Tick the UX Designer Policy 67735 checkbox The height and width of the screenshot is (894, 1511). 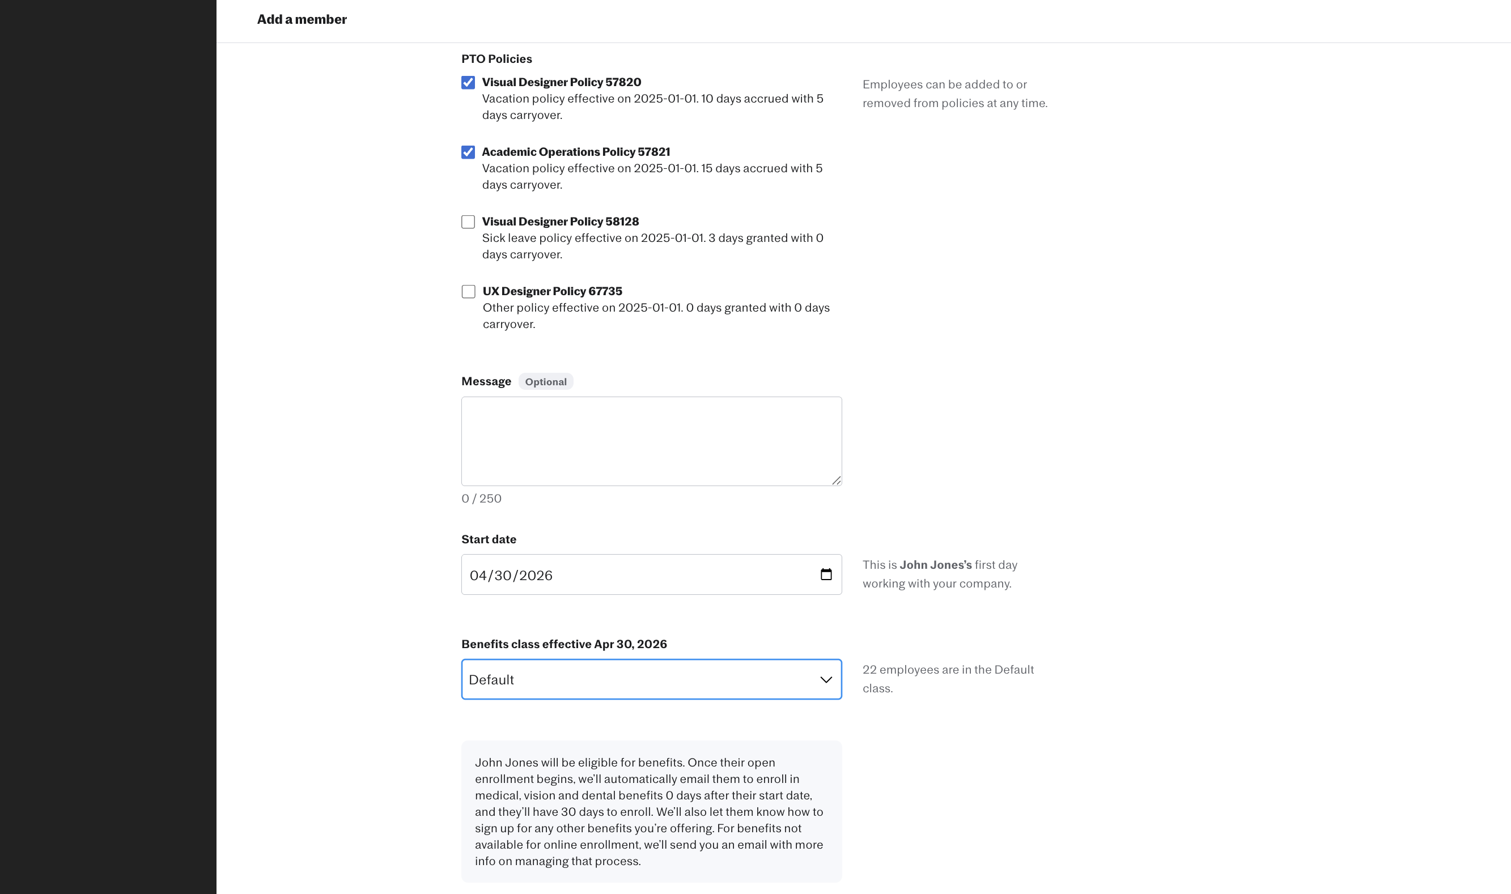click(468, 292)
